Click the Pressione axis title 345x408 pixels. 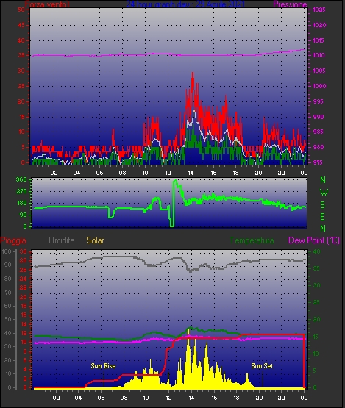pos(290,4)
